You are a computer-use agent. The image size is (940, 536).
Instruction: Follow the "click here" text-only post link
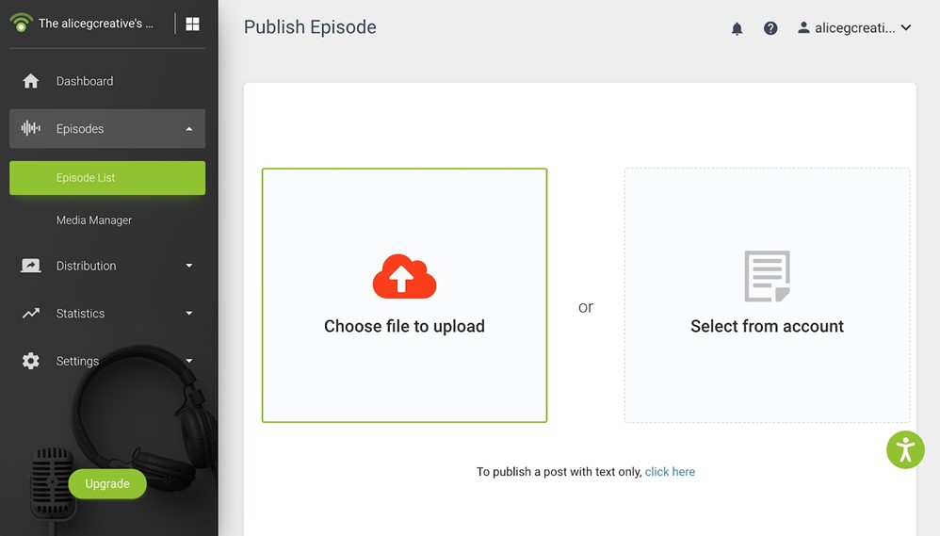pyautogui.click(x=670, y=472)
